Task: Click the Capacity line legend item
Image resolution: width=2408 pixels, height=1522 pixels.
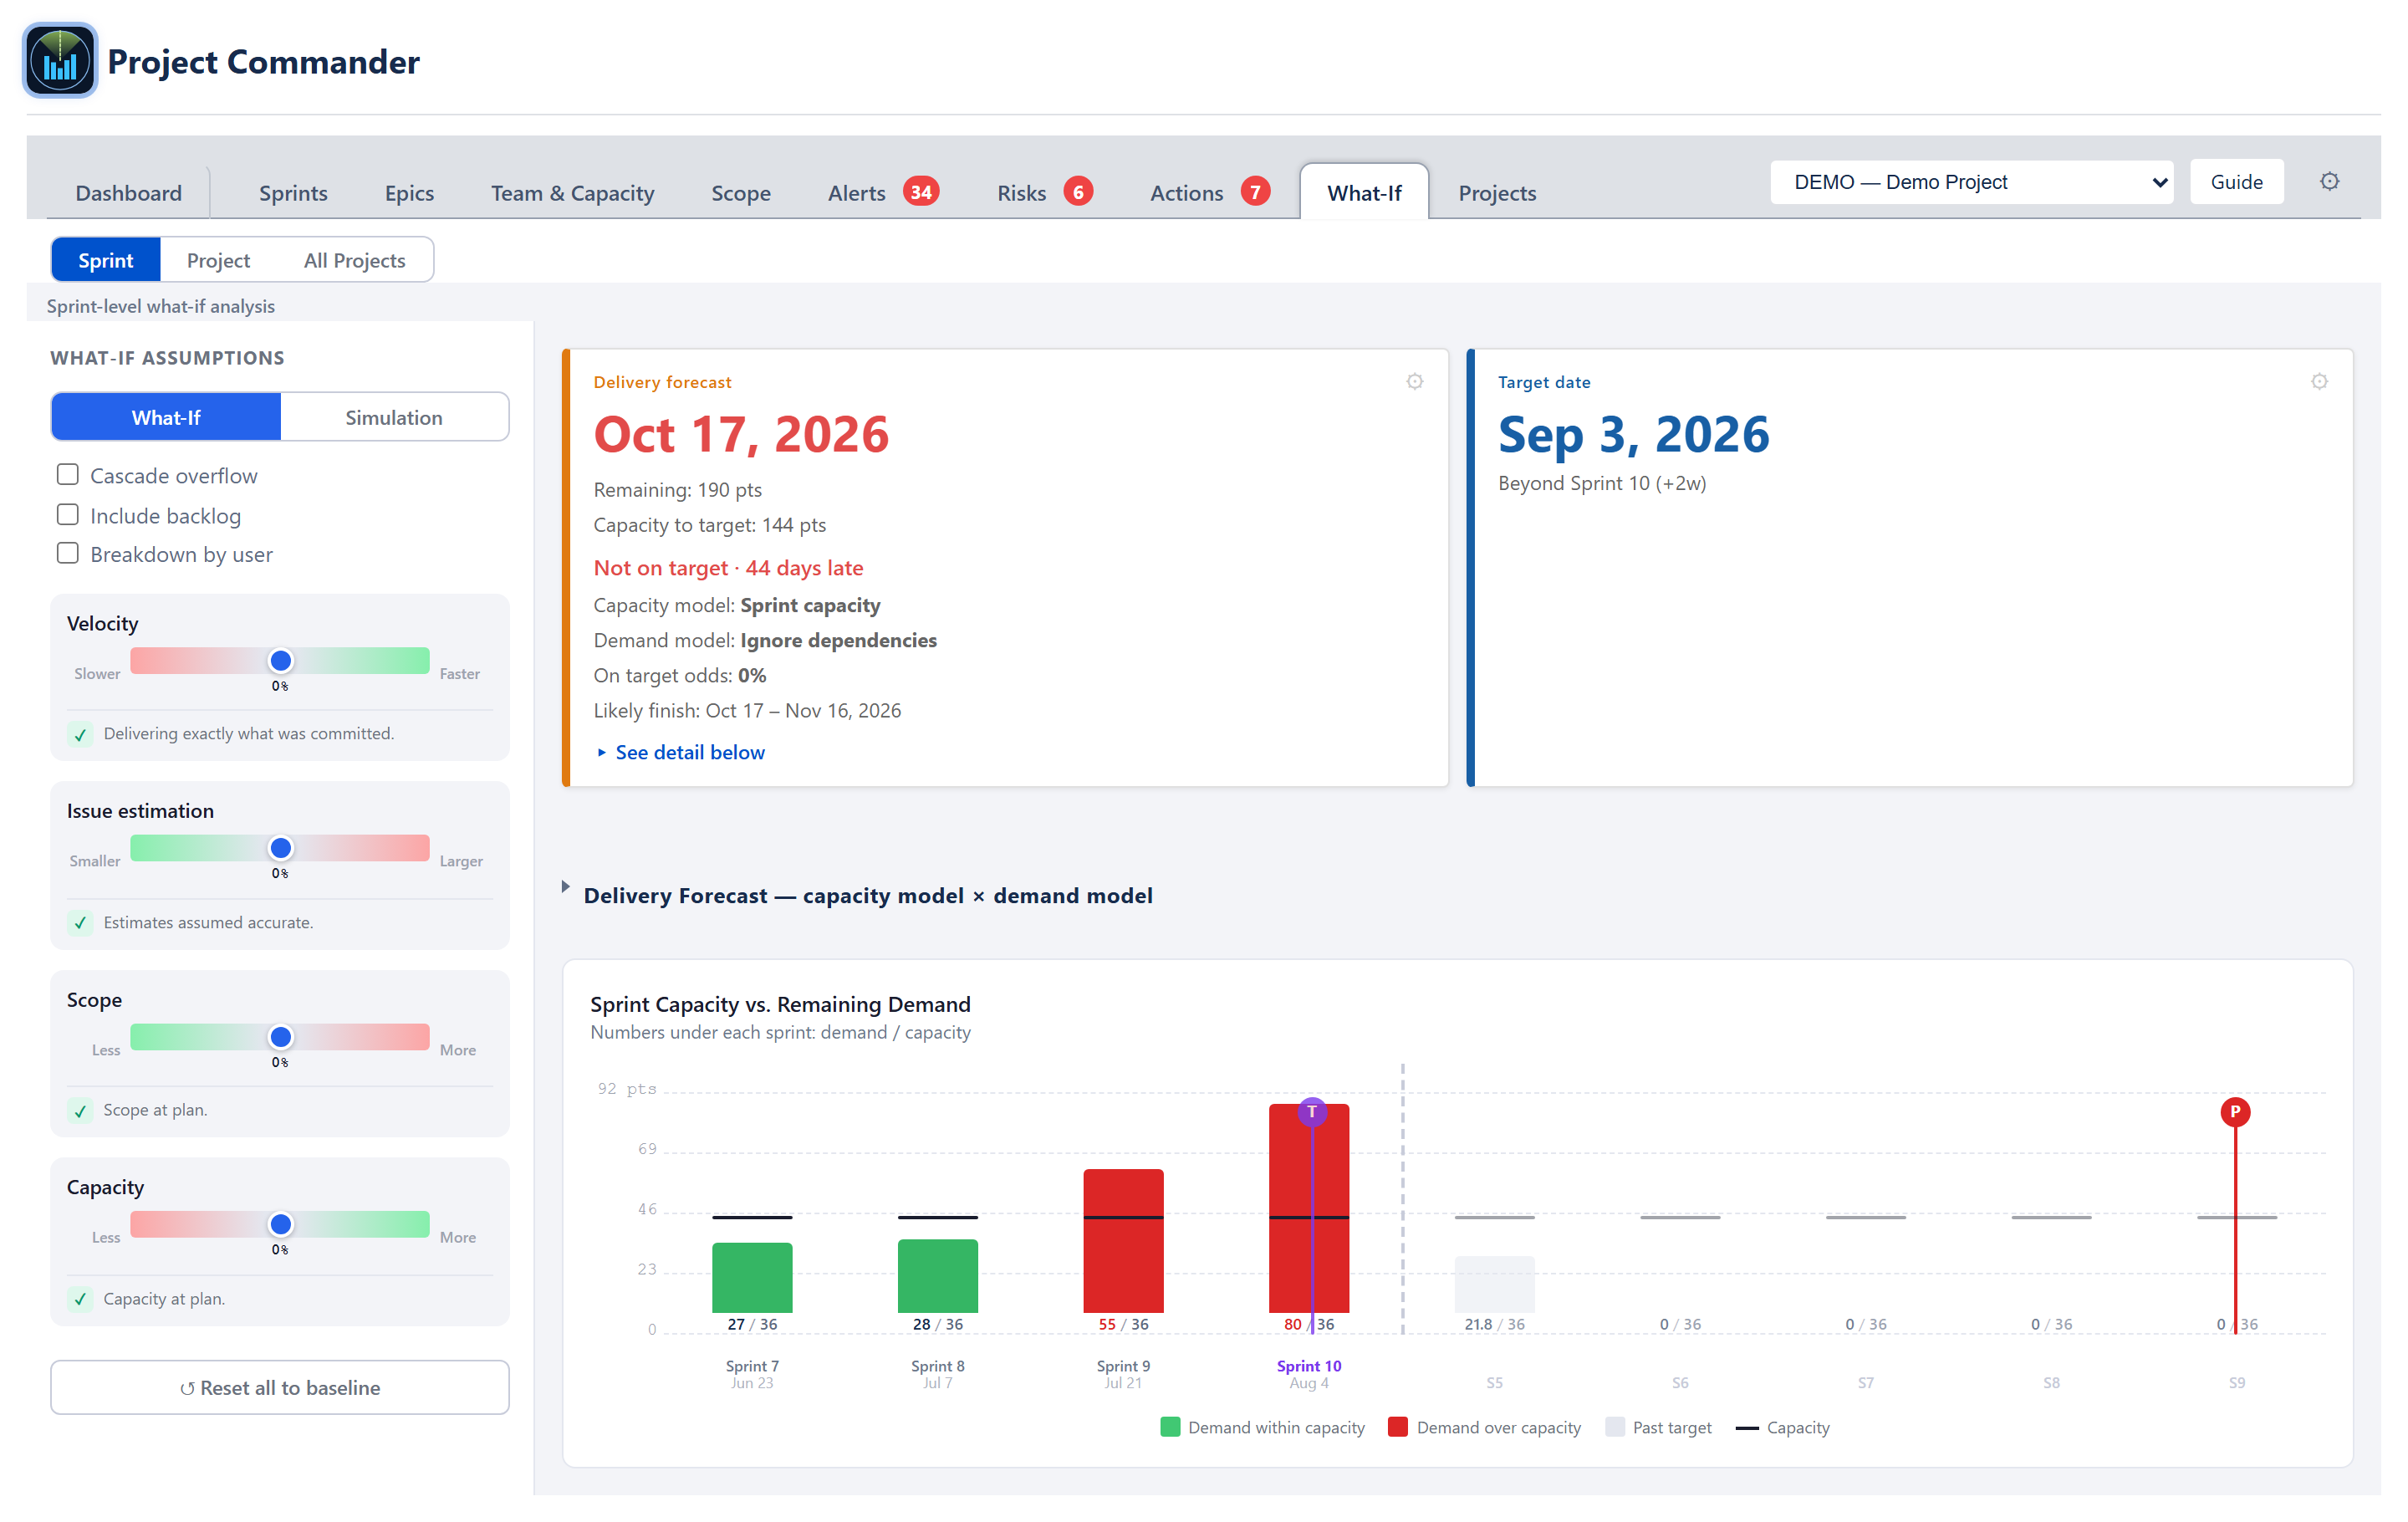Action: [x=1782, y=1428]
